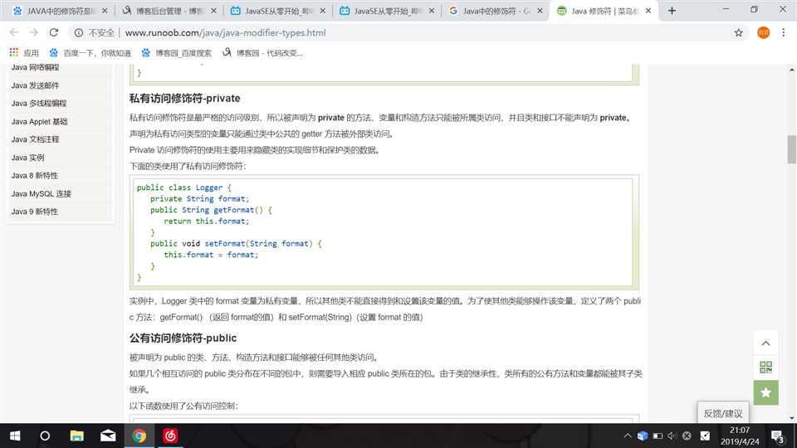Open File Explorer from the taskbar

[76, 436]
